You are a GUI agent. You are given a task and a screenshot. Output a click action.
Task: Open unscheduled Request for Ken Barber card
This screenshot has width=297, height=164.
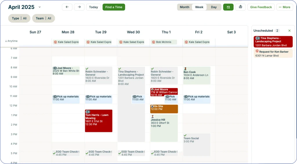pyautogui.click(x=273, y=54)
